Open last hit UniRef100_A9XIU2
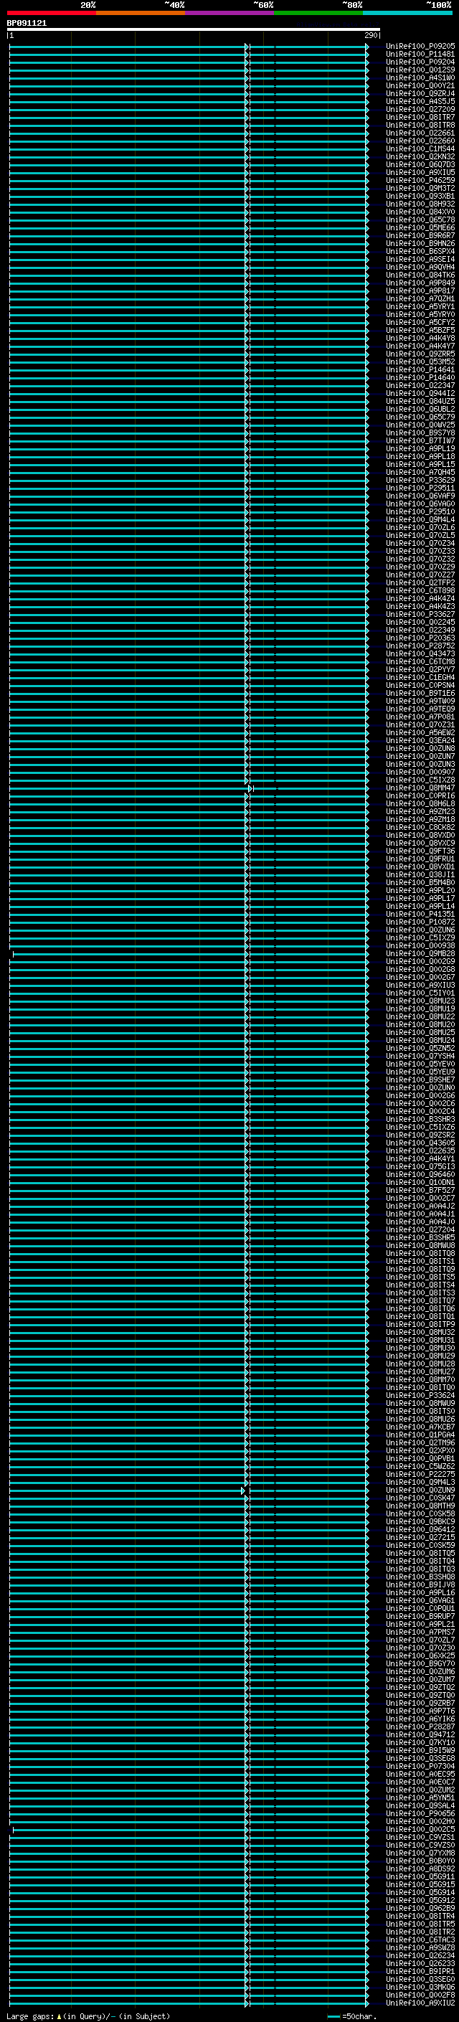 (420, 2003)
